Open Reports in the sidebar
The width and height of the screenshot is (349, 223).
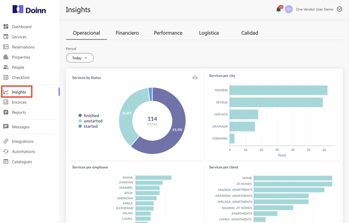[x=19, y=112]
